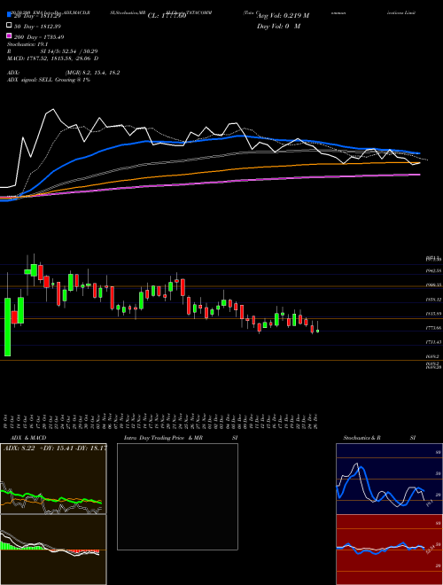Click the 'ADX signal: SELL' text line

tap(49, 80)
